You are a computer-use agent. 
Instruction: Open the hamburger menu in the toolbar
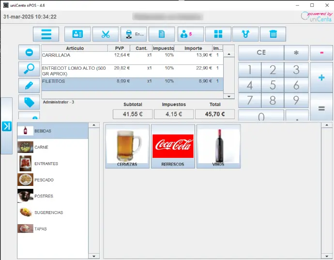[46, 34]
